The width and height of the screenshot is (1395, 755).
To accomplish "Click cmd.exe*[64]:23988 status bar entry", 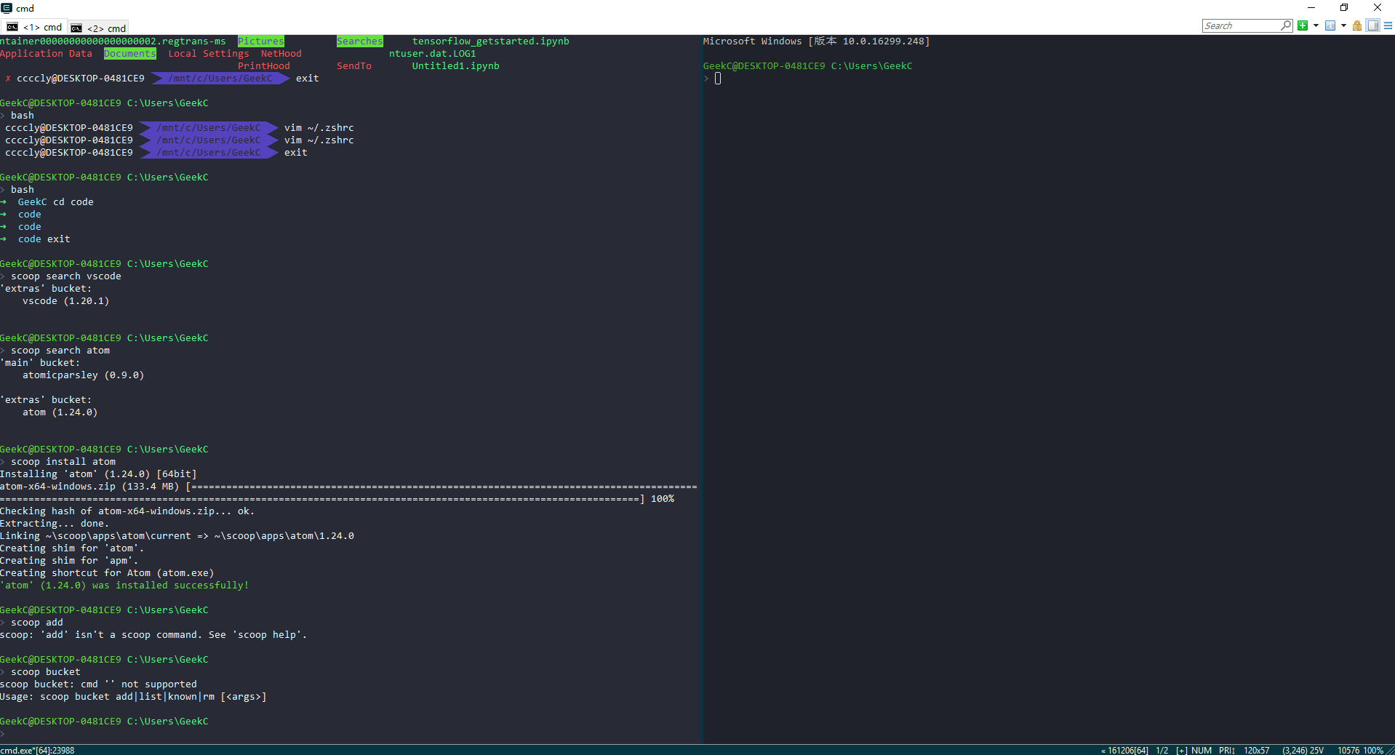I will [x=37, y=750].
